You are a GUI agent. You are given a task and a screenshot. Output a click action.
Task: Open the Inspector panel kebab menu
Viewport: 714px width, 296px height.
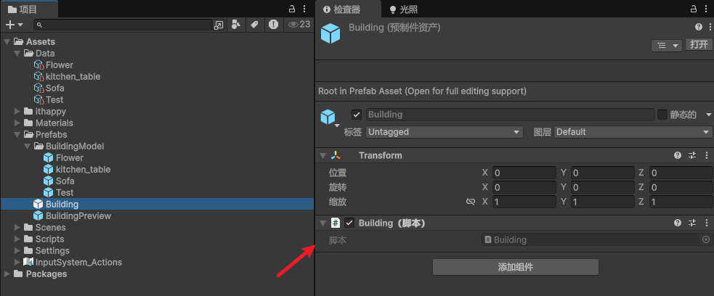707,9
